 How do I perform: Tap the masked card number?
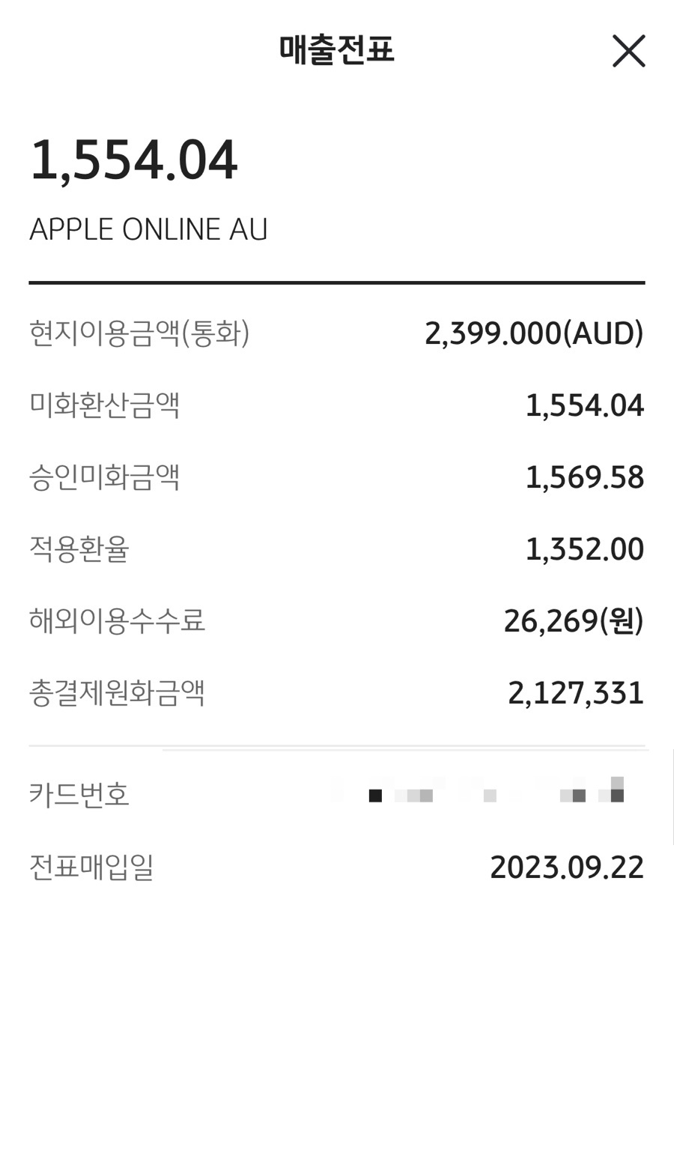click(479, 793)
